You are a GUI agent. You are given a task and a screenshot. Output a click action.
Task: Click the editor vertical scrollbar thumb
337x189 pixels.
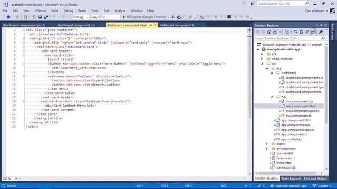pos(249,77)
